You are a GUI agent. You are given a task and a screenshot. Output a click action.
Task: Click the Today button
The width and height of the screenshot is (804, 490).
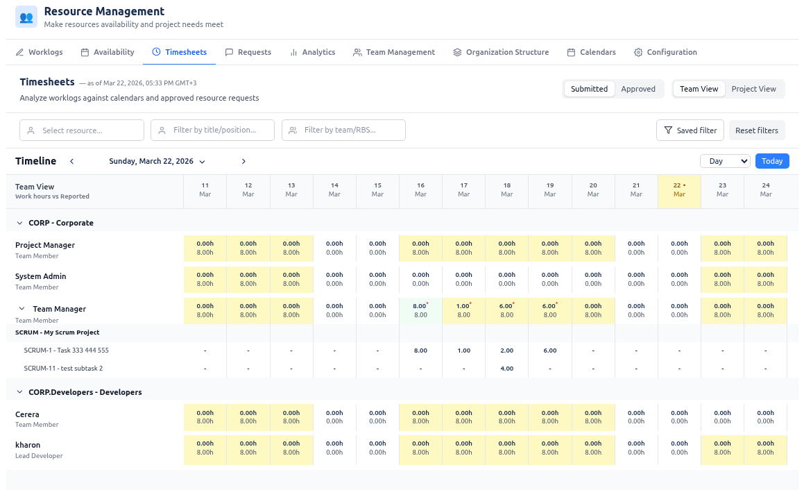(772, 160)
